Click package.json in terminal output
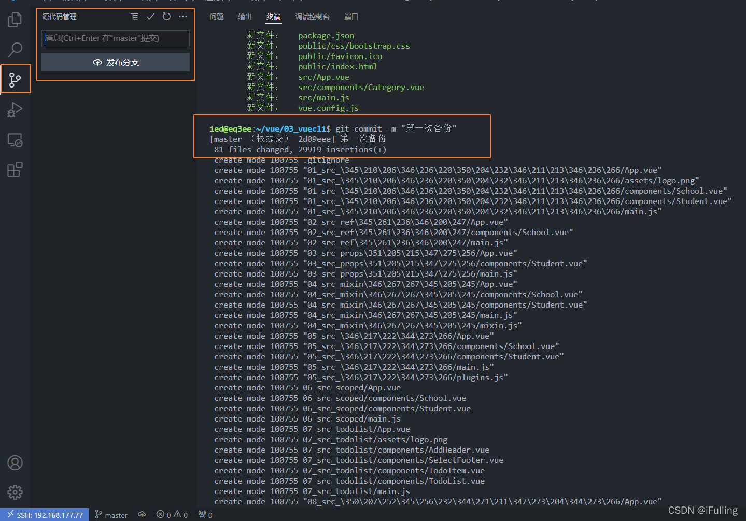 (x=326, y=35)
